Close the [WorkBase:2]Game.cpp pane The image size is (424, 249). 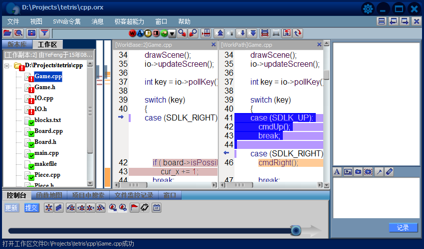(x=213, y=44)
